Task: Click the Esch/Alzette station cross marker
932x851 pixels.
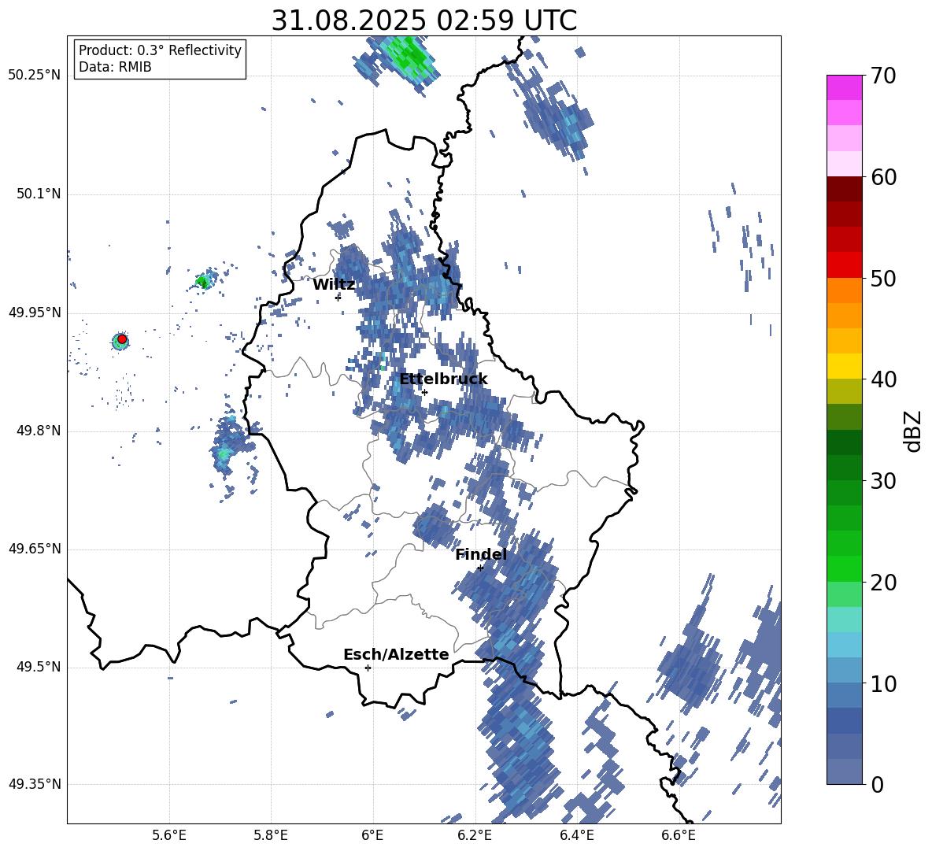Action: pyautogui.click(x=368, y=668)
